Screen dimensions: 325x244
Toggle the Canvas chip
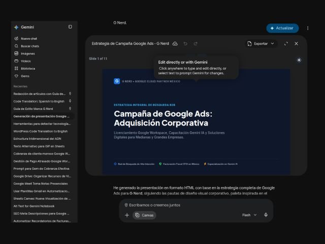coord(144,215)
